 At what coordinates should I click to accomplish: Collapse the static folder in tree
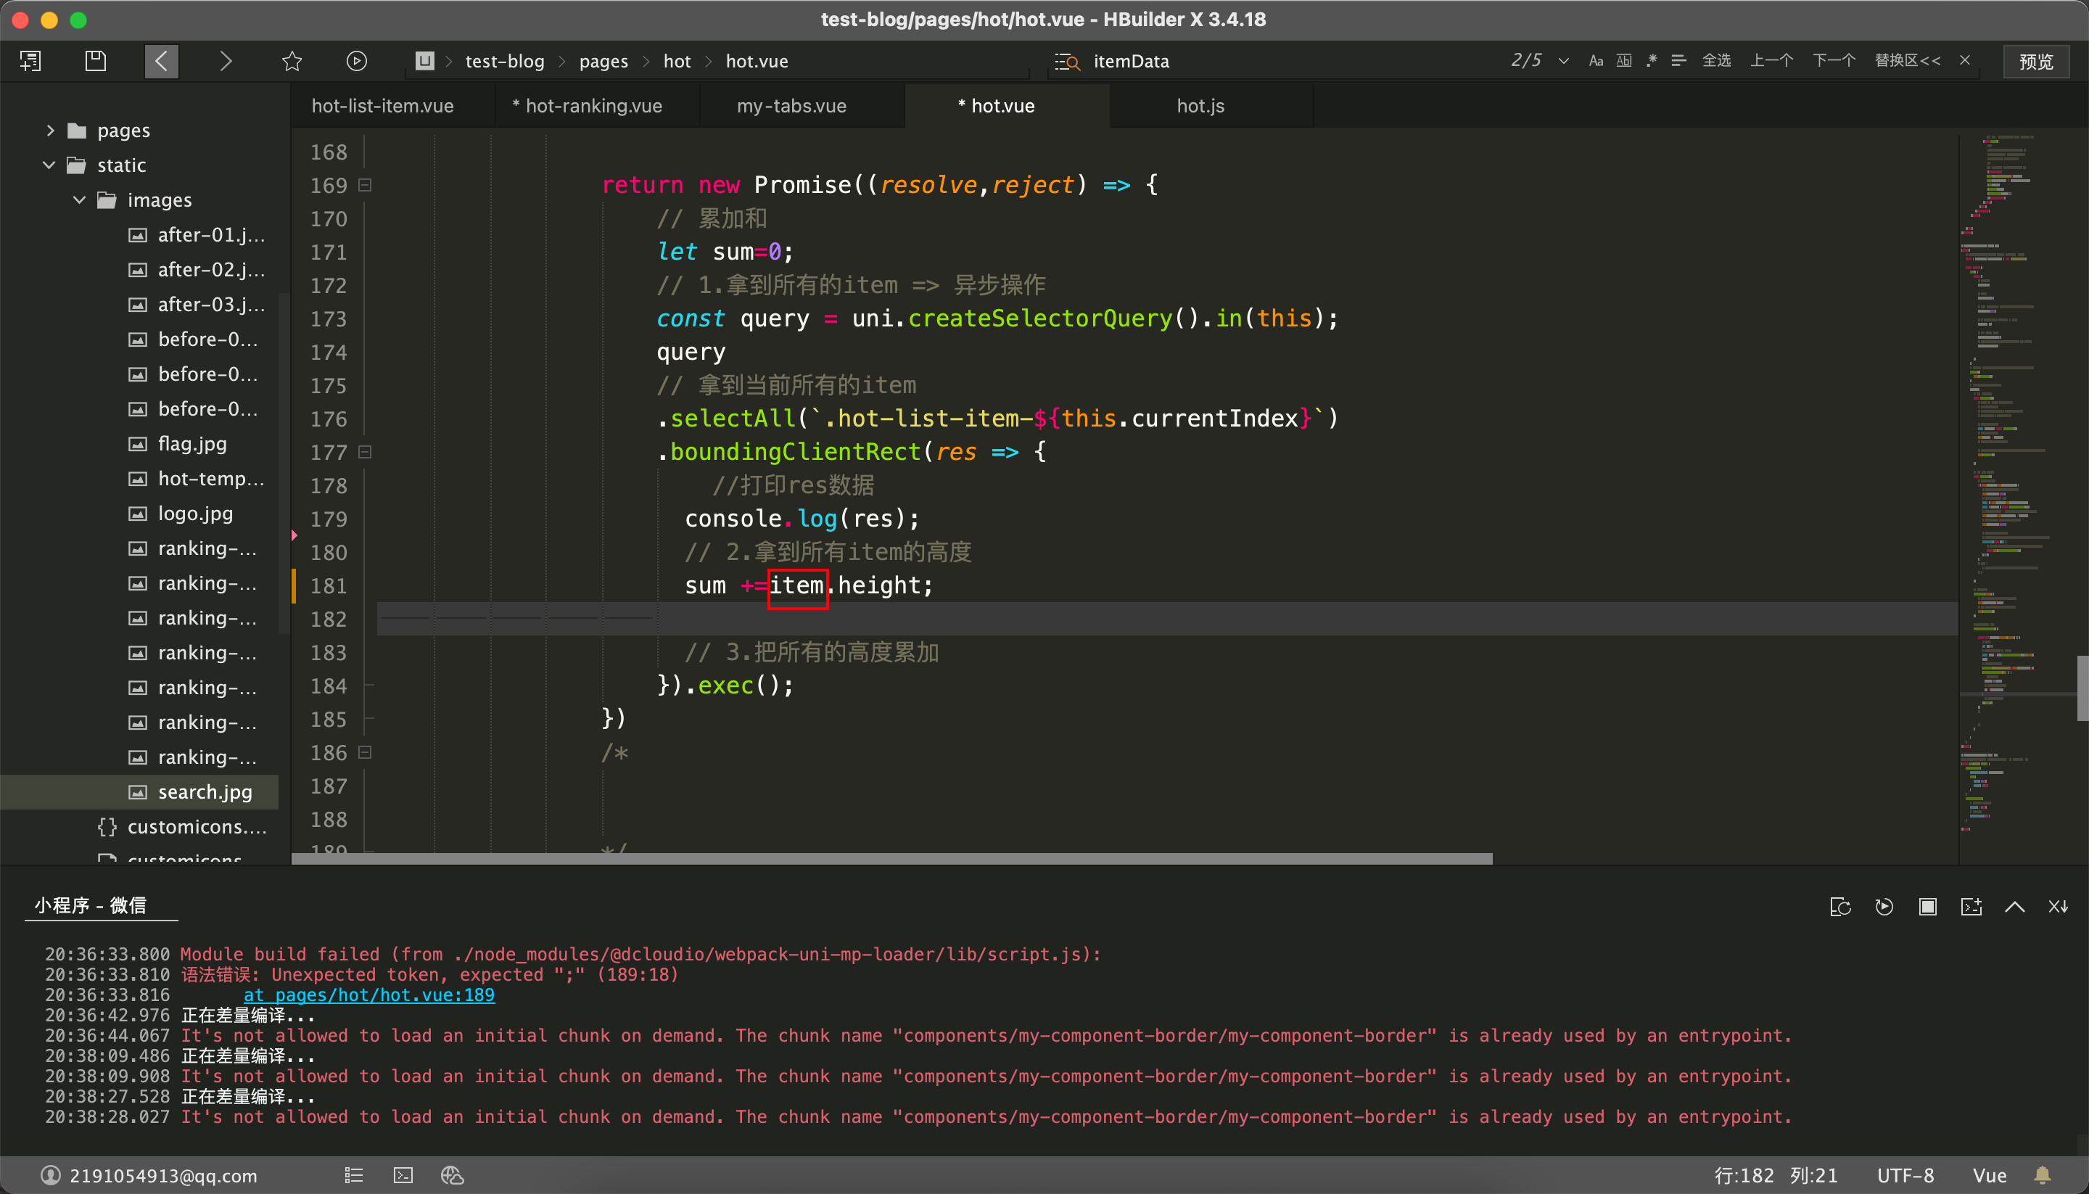tap(49, 165)
